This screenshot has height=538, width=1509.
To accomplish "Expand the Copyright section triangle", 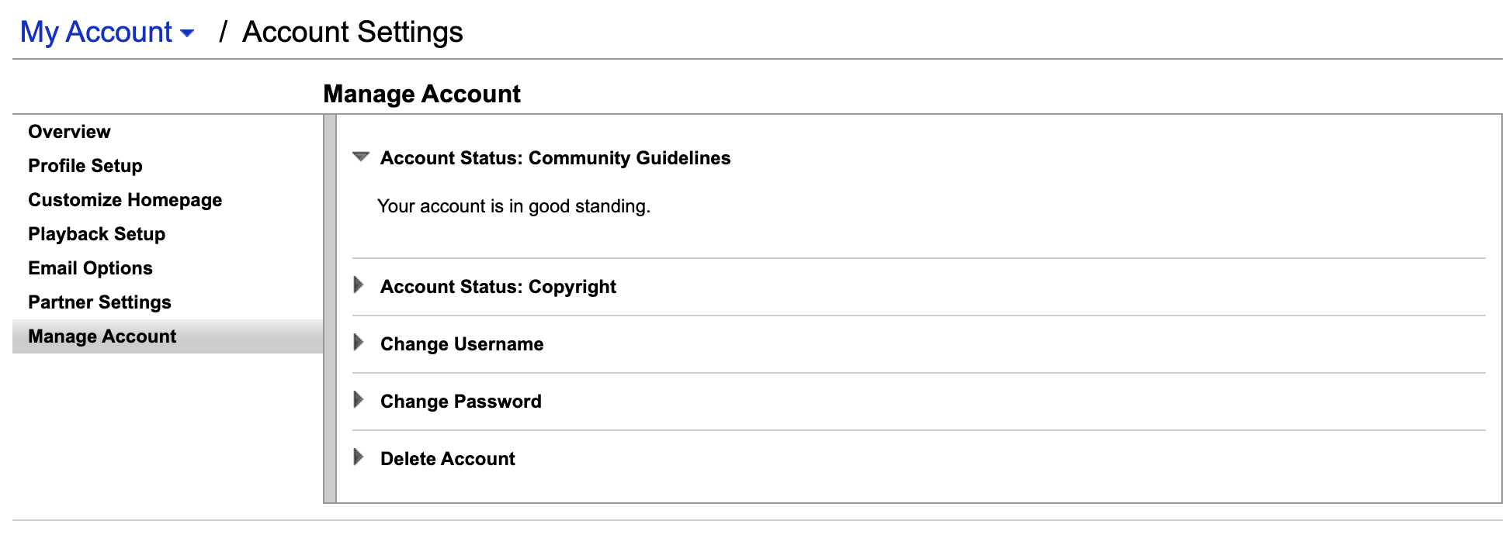I will [359, 285].
